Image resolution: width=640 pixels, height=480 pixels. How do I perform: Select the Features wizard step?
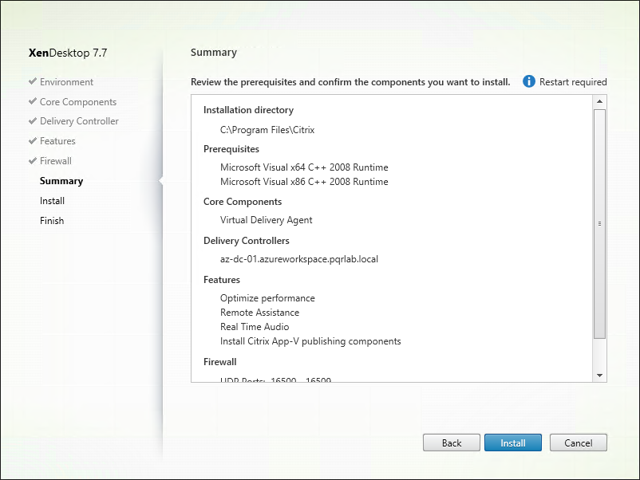57,141
